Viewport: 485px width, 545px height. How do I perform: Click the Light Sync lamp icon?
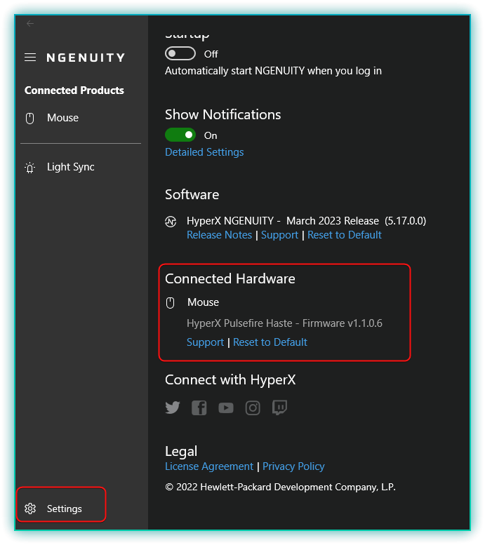point(30,168)
